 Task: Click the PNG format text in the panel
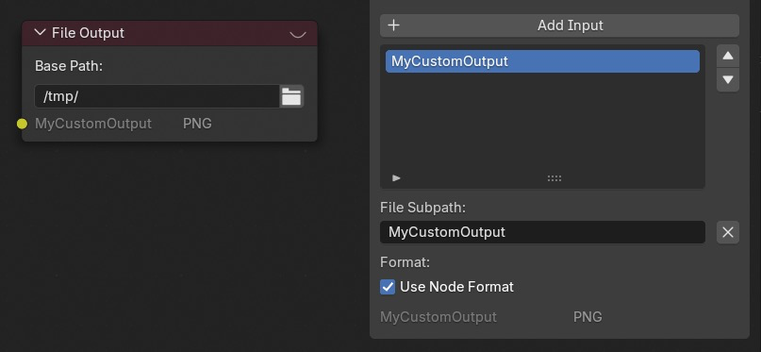click(x=587, y=317)
